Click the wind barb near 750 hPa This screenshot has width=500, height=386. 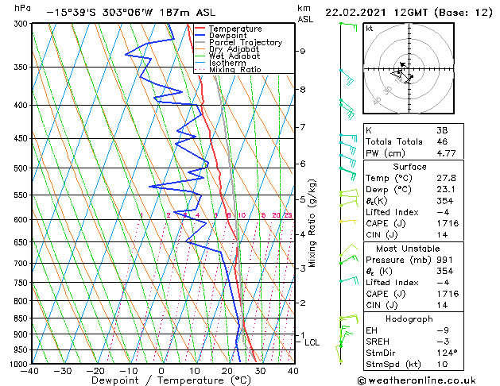click(x=349, y=280)
